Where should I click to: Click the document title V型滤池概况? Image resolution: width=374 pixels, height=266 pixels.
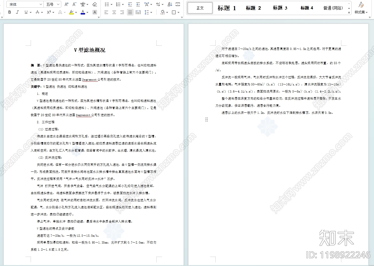pyautogui.click(x=90, y=50)
